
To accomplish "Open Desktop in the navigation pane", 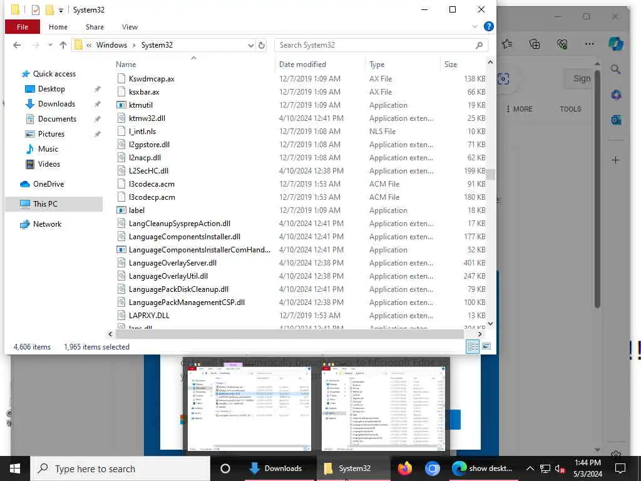I will tap(51, 89).
